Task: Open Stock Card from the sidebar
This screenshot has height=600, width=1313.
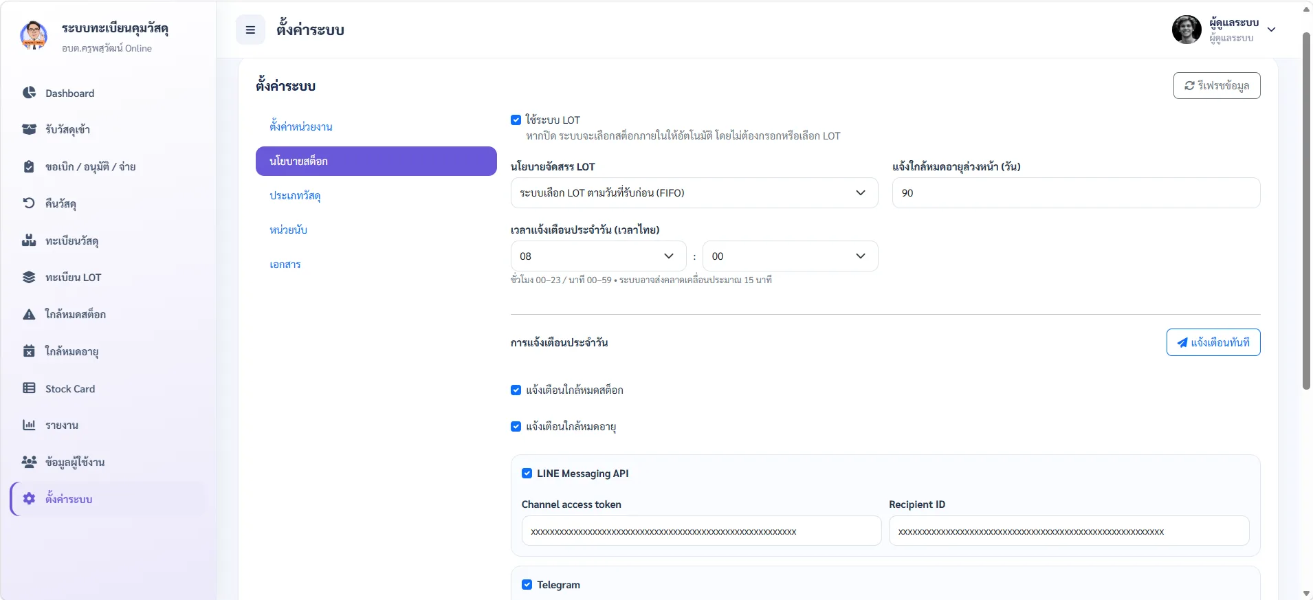Action: 108,388
